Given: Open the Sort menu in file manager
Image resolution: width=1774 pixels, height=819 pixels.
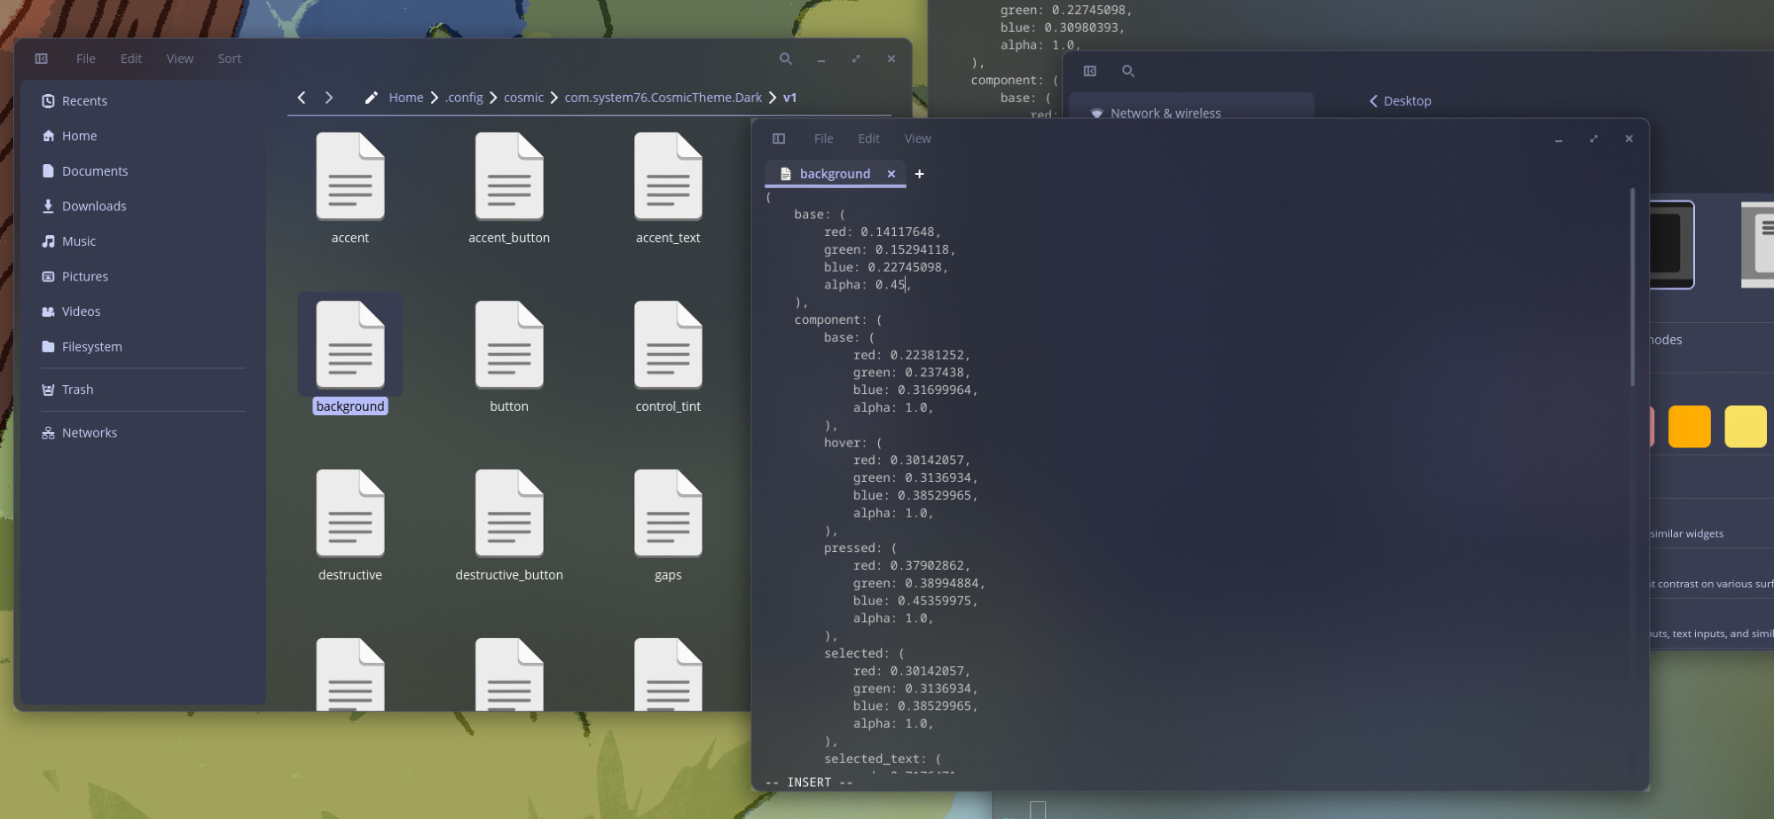Looking at the screenshot, I should click(x=229, y=59).
